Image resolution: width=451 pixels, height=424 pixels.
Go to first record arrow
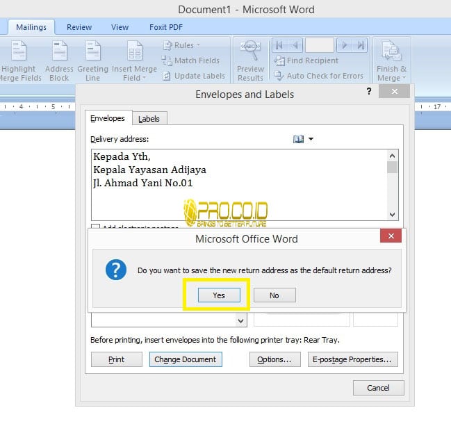click(279, 45)
